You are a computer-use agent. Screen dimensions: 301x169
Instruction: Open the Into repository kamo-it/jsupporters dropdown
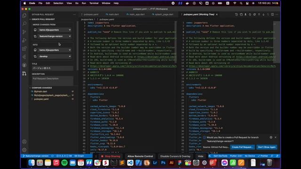(x=55, y=50)
